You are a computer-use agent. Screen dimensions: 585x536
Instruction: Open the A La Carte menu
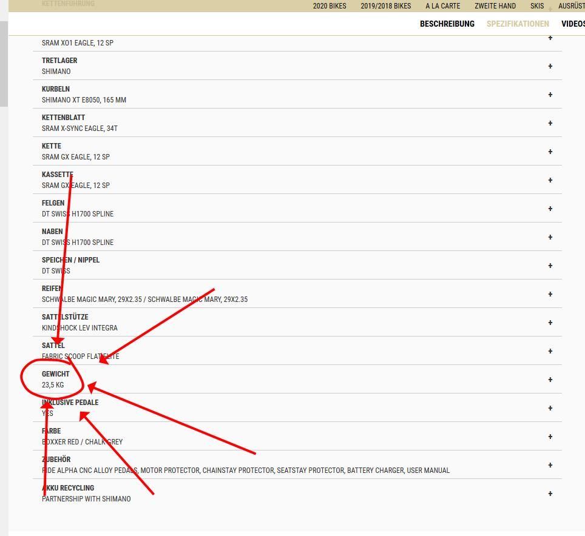[443, 6]
